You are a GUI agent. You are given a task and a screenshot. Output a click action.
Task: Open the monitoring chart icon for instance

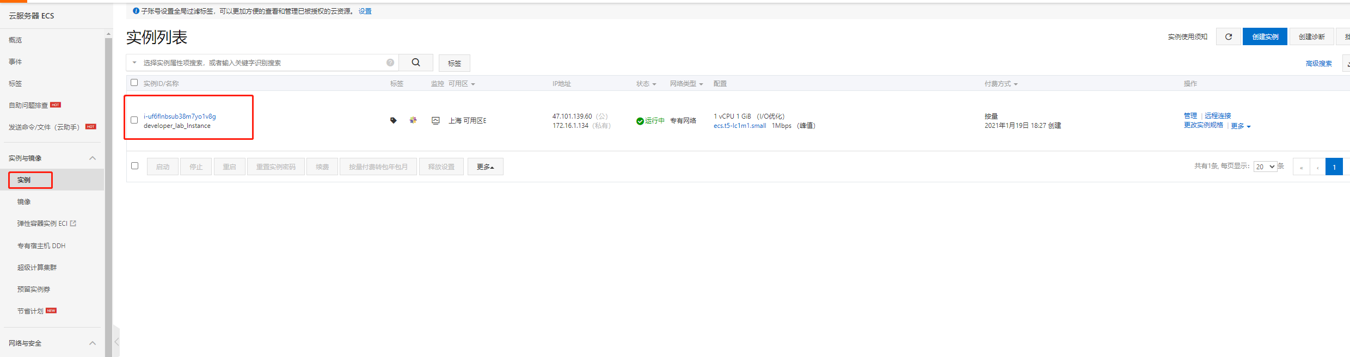(435, 120)
